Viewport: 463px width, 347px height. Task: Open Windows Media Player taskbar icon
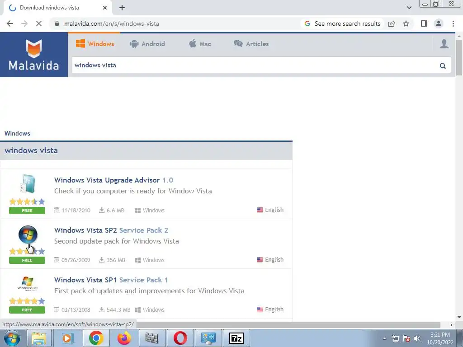point(67,338)
